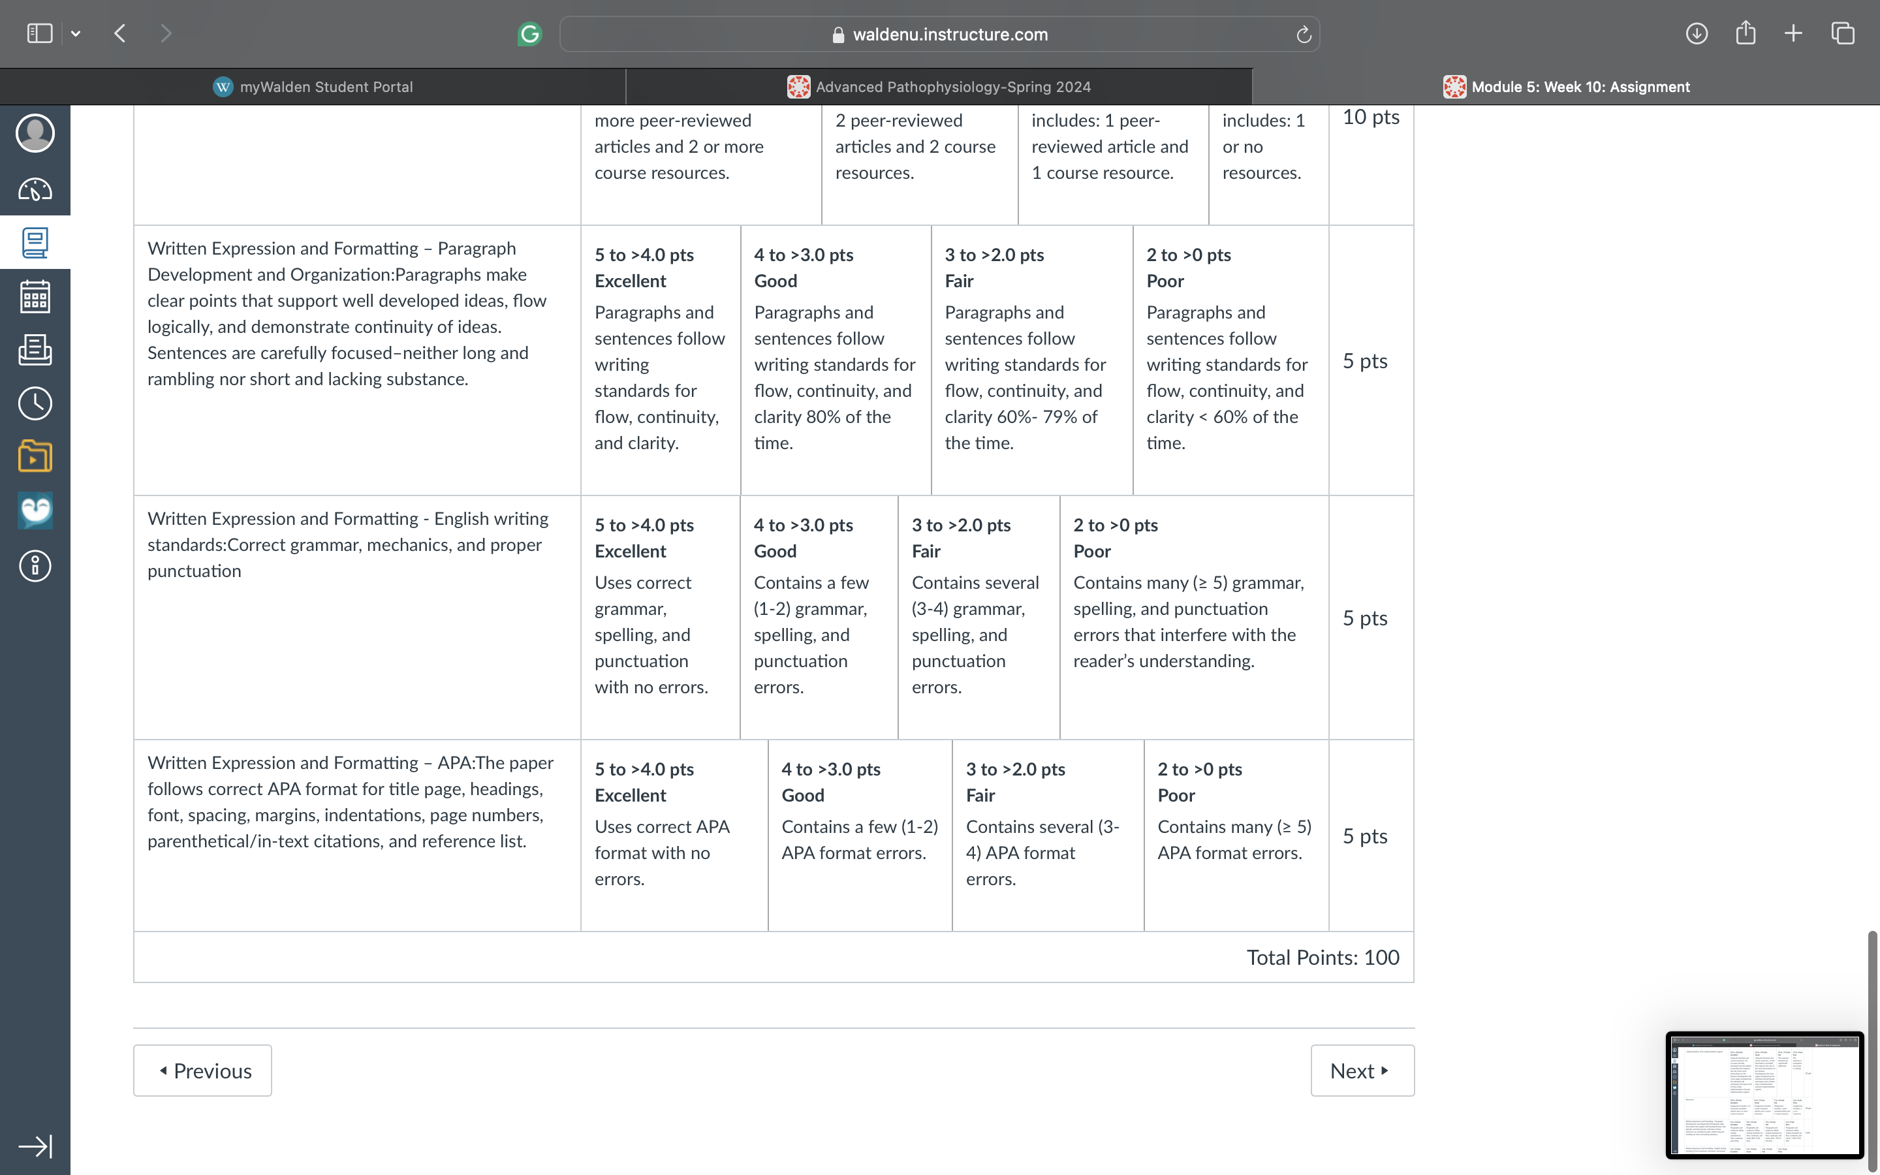
Task: Switch to Advanced Pathophysiology-Spring 2024 tab
Action: click(939, 87)
